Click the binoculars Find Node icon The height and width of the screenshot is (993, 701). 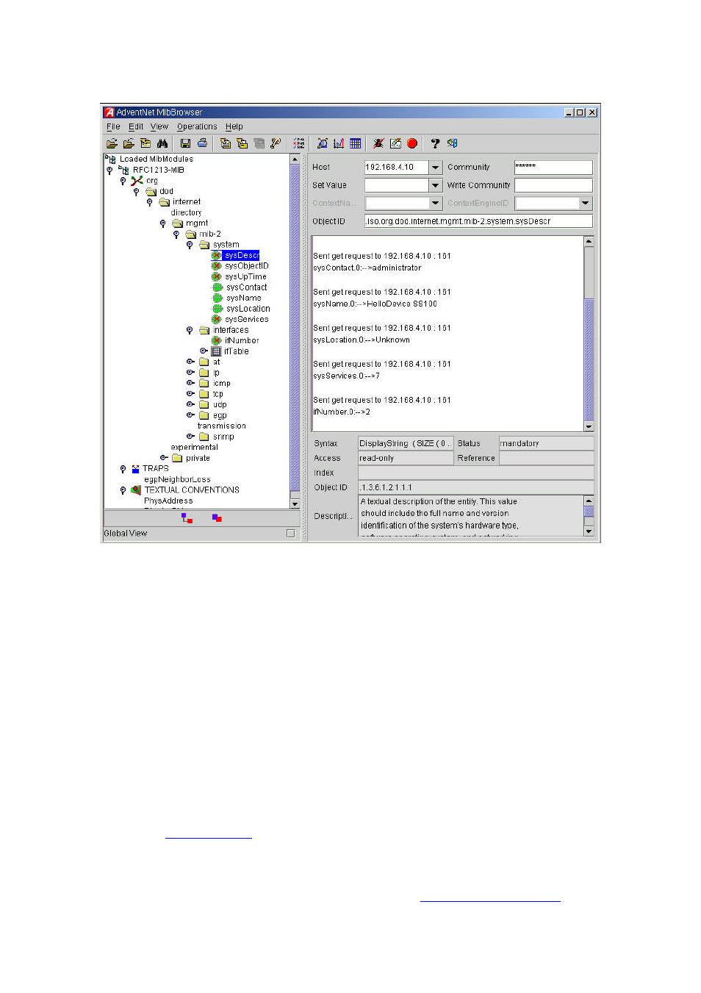[162, 143]
